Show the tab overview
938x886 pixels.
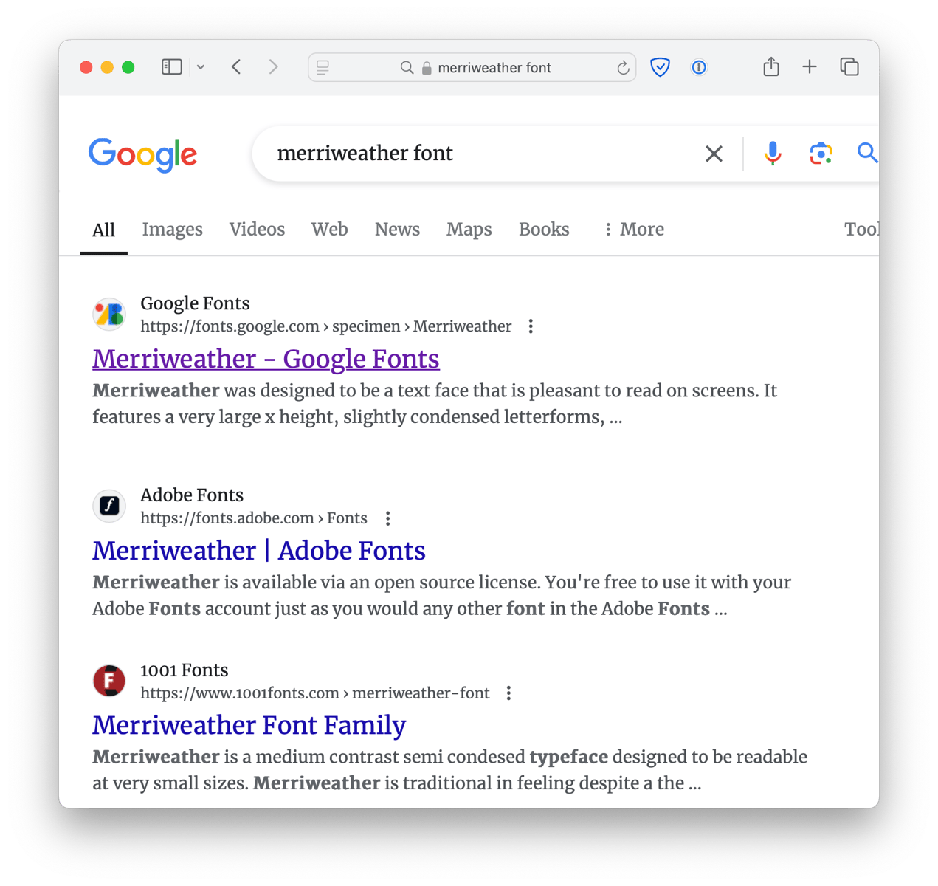point(849,67)
